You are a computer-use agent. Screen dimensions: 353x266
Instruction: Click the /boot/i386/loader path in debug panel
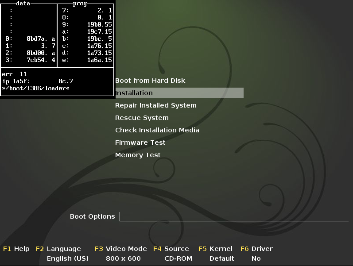coord(36,88)
